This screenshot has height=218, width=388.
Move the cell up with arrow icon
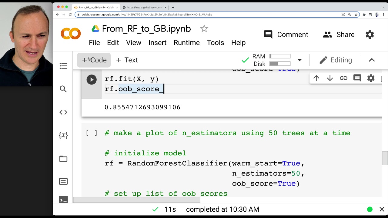(x=316, y=78)
